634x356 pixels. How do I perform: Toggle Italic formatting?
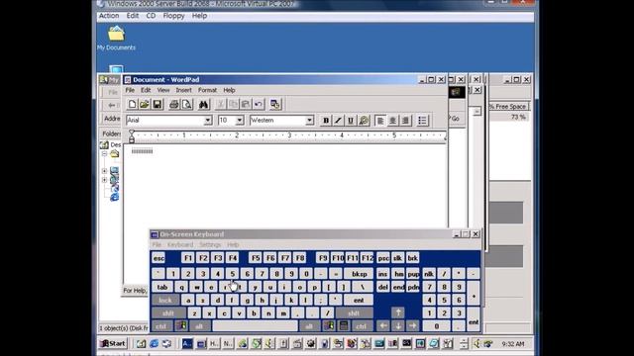point(338,121)
